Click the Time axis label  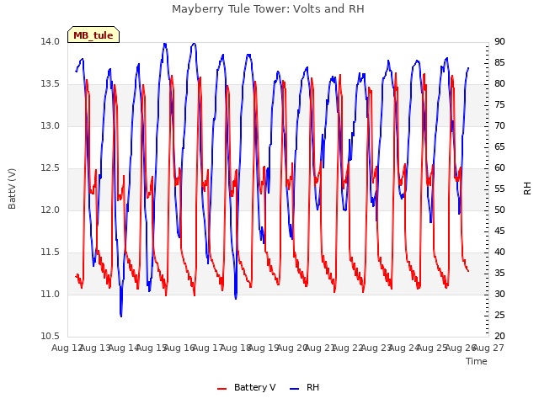pyautogui.click(x=477, y=361)
